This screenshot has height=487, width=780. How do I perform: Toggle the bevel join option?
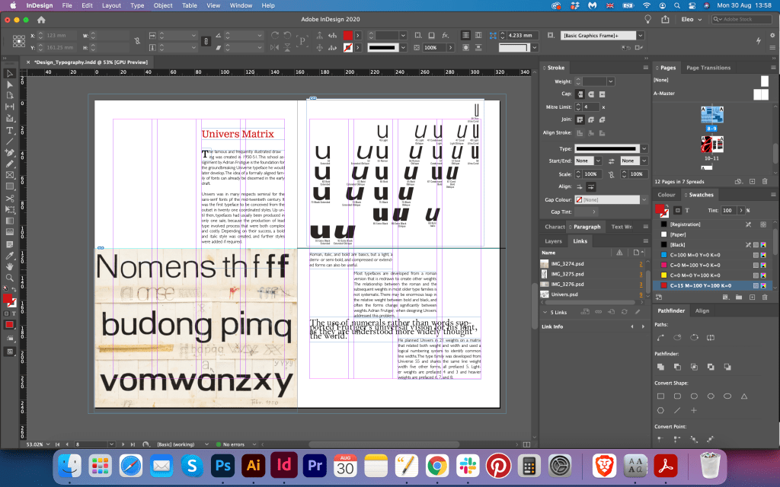coord(603,119)
